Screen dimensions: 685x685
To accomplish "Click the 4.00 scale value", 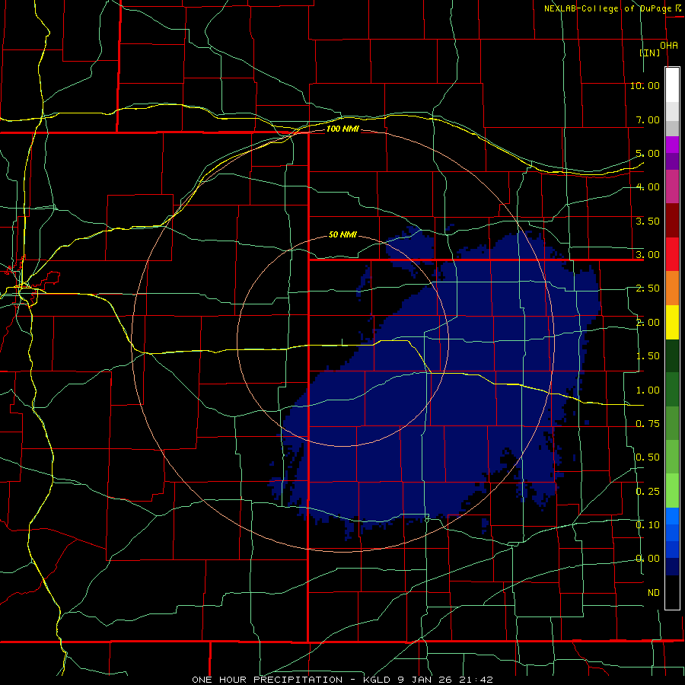I will click(x=648, y=187).
